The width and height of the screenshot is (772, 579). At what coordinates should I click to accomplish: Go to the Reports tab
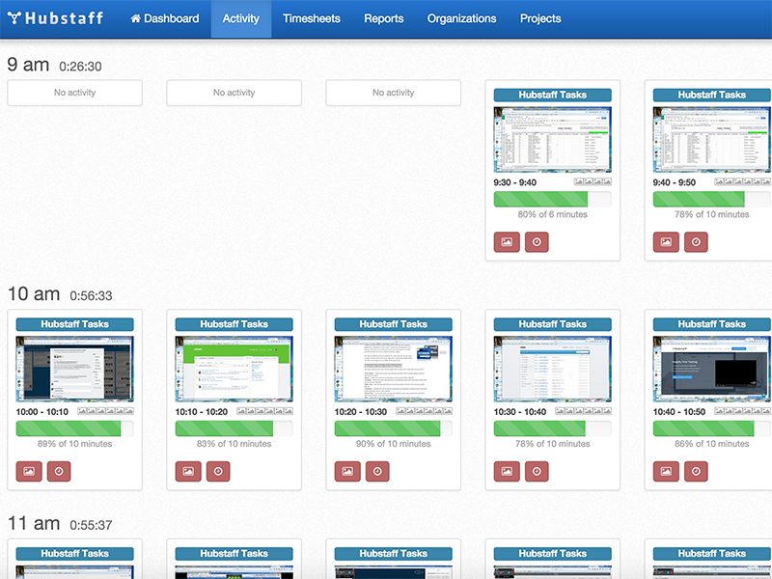(x=383, y=18)
